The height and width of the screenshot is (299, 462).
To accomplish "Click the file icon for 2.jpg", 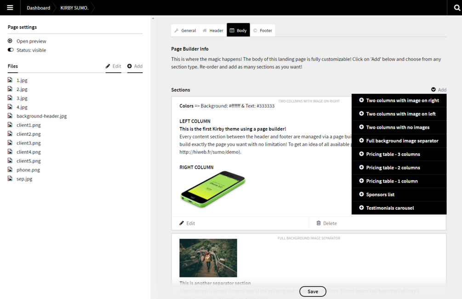I will coord(10,89).
